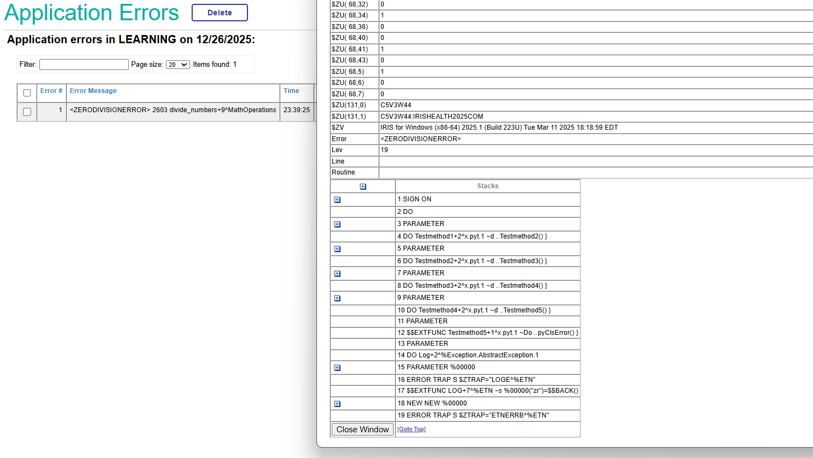Expand the plus icon beside 18 NEW NEW %00000
813x458 pixels.
337,404
